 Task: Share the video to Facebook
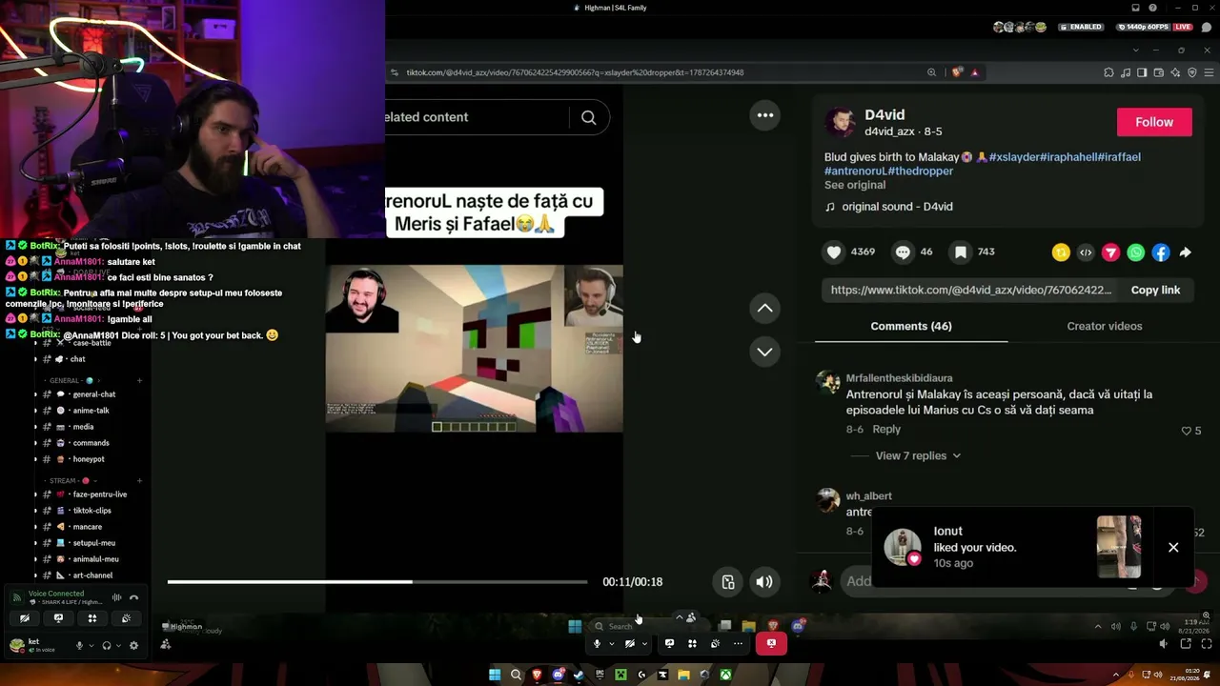pos(1160,252)
